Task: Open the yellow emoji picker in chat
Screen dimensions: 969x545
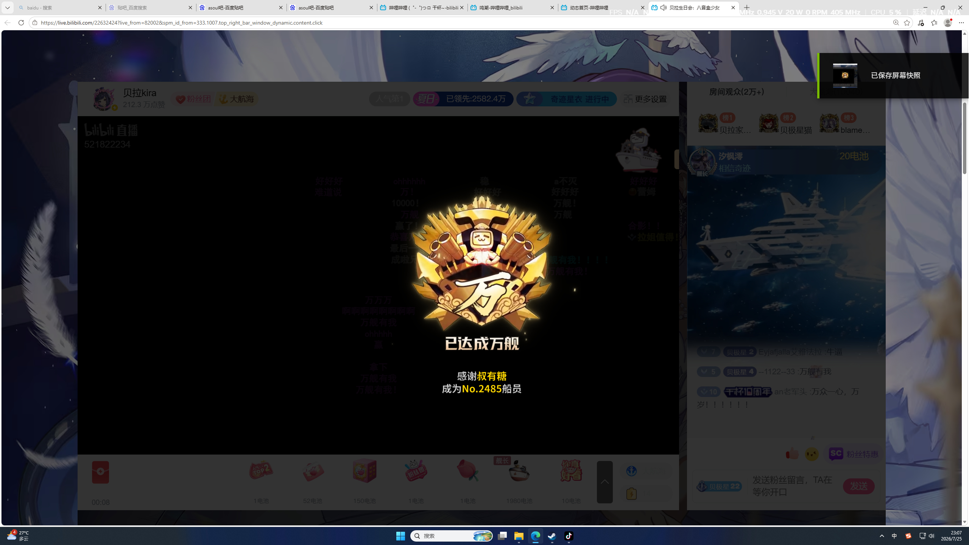Action: 812,454
